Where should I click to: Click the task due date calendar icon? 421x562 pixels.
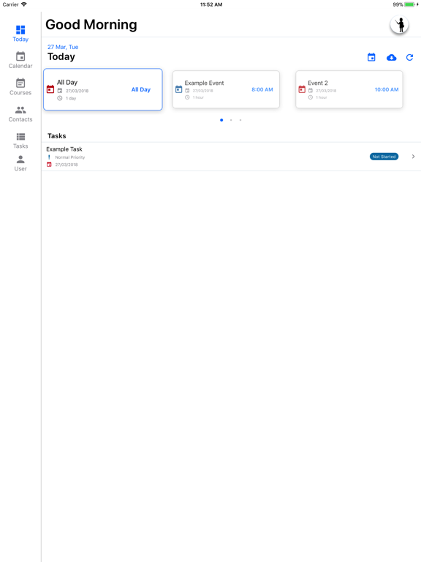pyautogui.click(x=49, y=165)
